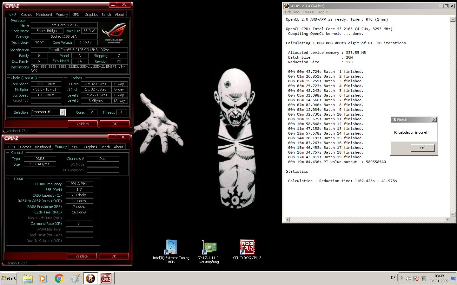Open SPD tab in processor CPU-Z window
The image size is (457, 285).
point(76,15)
